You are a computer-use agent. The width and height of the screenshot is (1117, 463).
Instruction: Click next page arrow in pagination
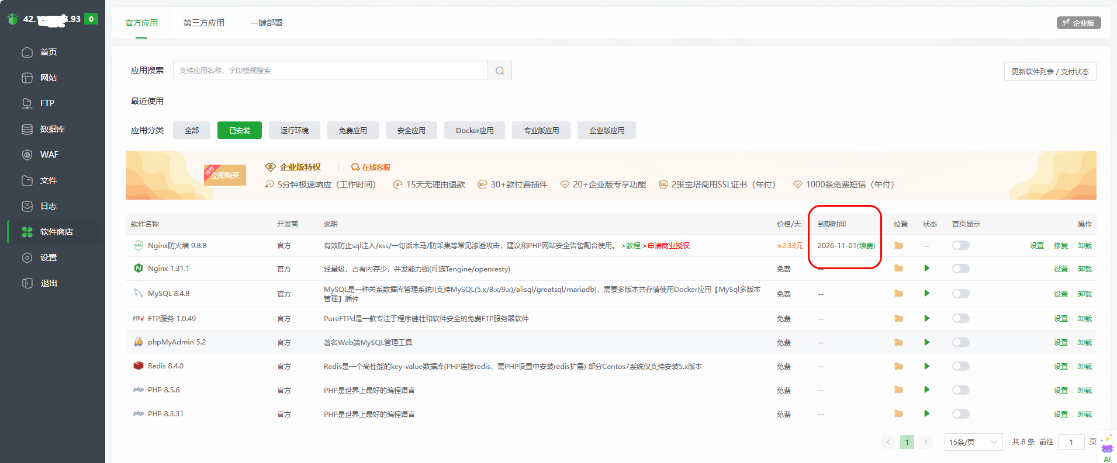tap(926, 442)
